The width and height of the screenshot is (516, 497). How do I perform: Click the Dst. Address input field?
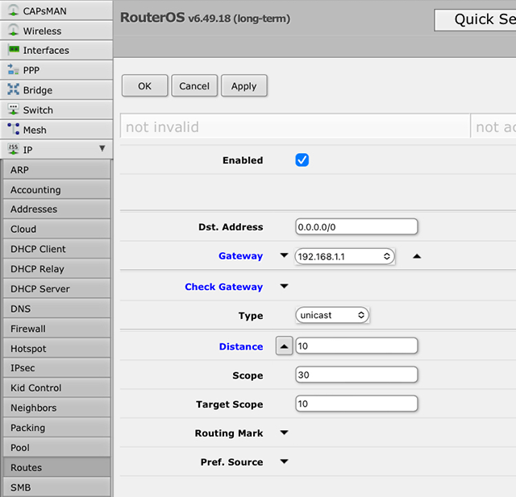(356, 227)
